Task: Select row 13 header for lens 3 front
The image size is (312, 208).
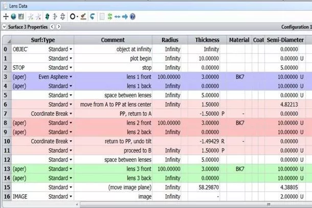Action: click(6, 168)
